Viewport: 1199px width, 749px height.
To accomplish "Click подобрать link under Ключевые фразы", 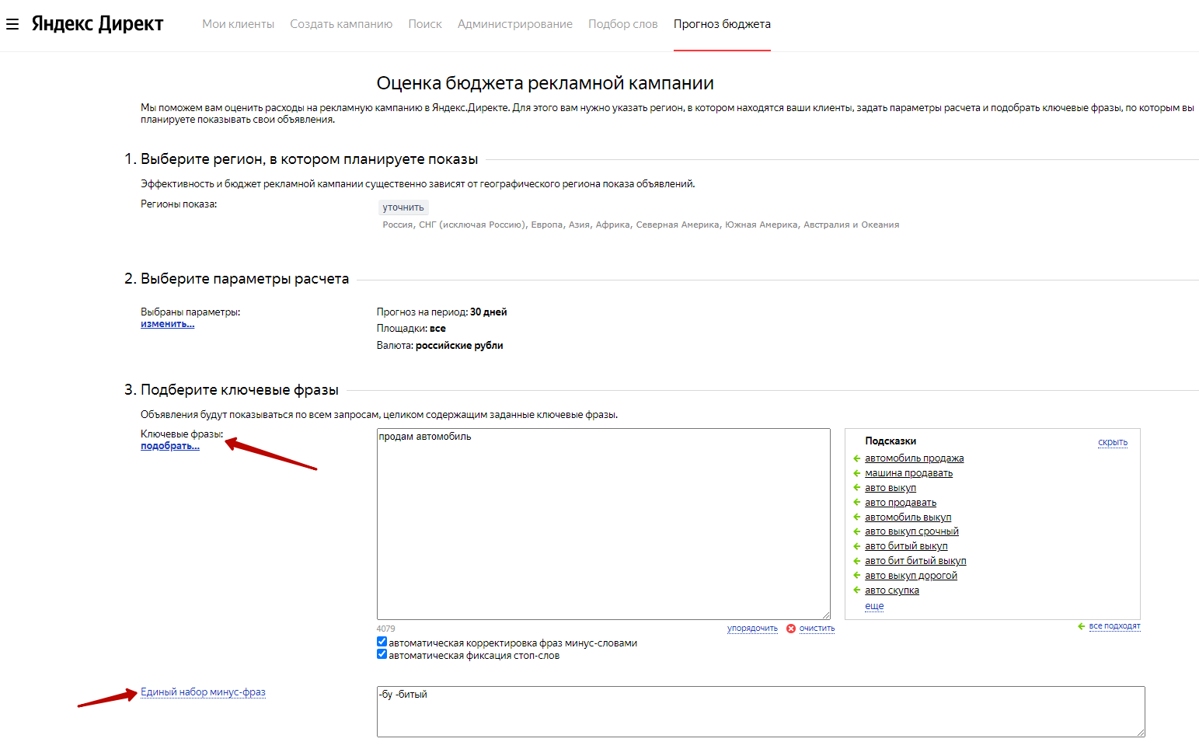I will [169, 446].
